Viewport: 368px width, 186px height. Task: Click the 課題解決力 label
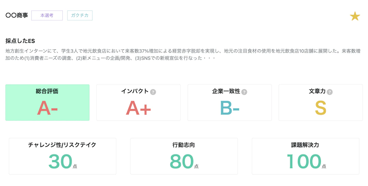(305, 145)
